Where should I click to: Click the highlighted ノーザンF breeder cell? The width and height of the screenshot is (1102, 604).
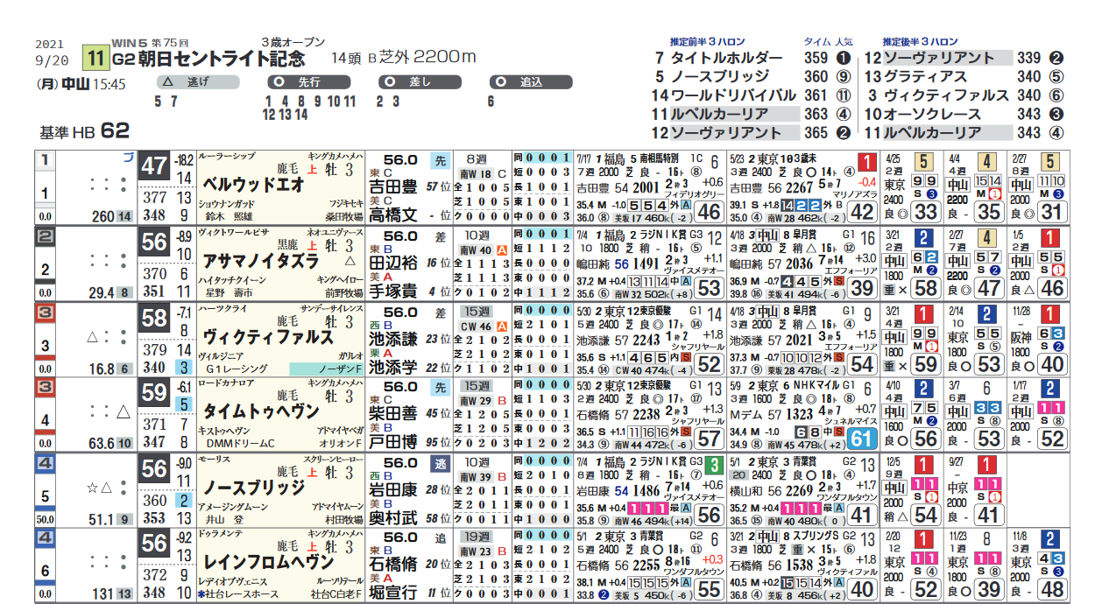(x=326, y=370)
